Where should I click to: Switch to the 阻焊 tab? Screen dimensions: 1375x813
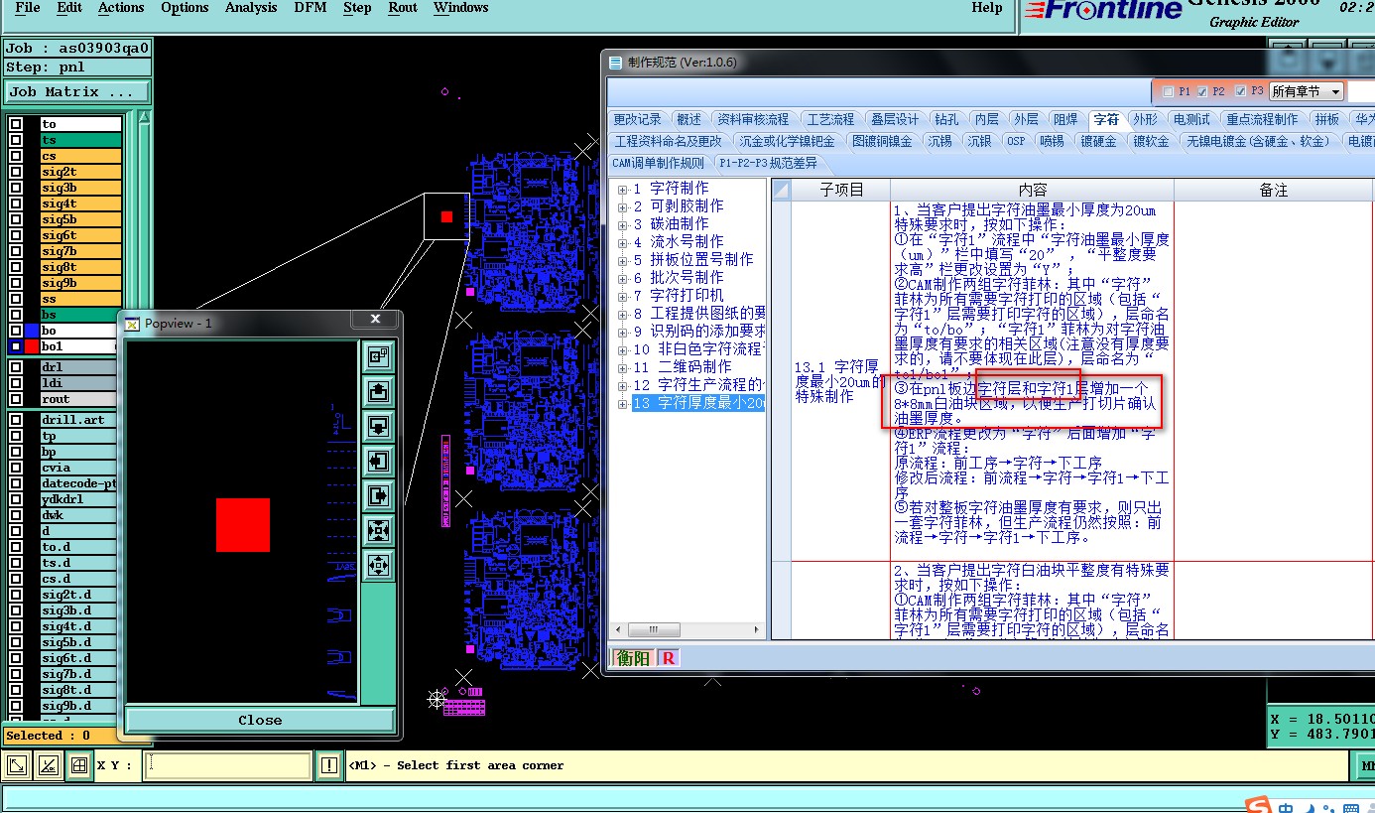(1065, 119)
